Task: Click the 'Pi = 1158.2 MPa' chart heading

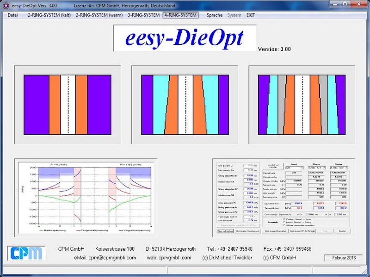Action: tap(130, 164)
